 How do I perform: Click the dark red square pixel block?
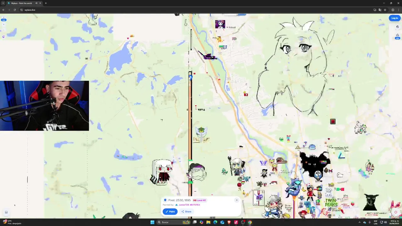click(333, 121)
